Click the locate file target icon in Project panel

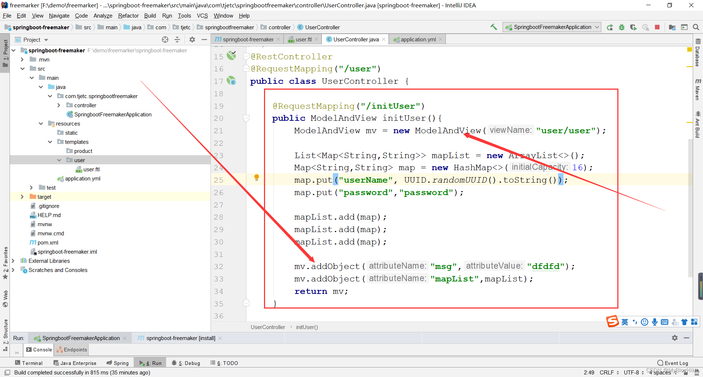point(165,40)
